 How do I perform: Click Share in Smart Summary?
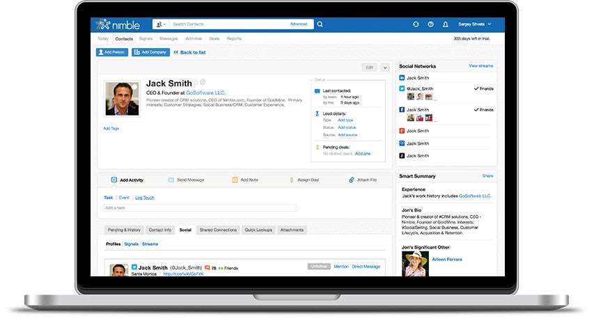tap(487, 176)
